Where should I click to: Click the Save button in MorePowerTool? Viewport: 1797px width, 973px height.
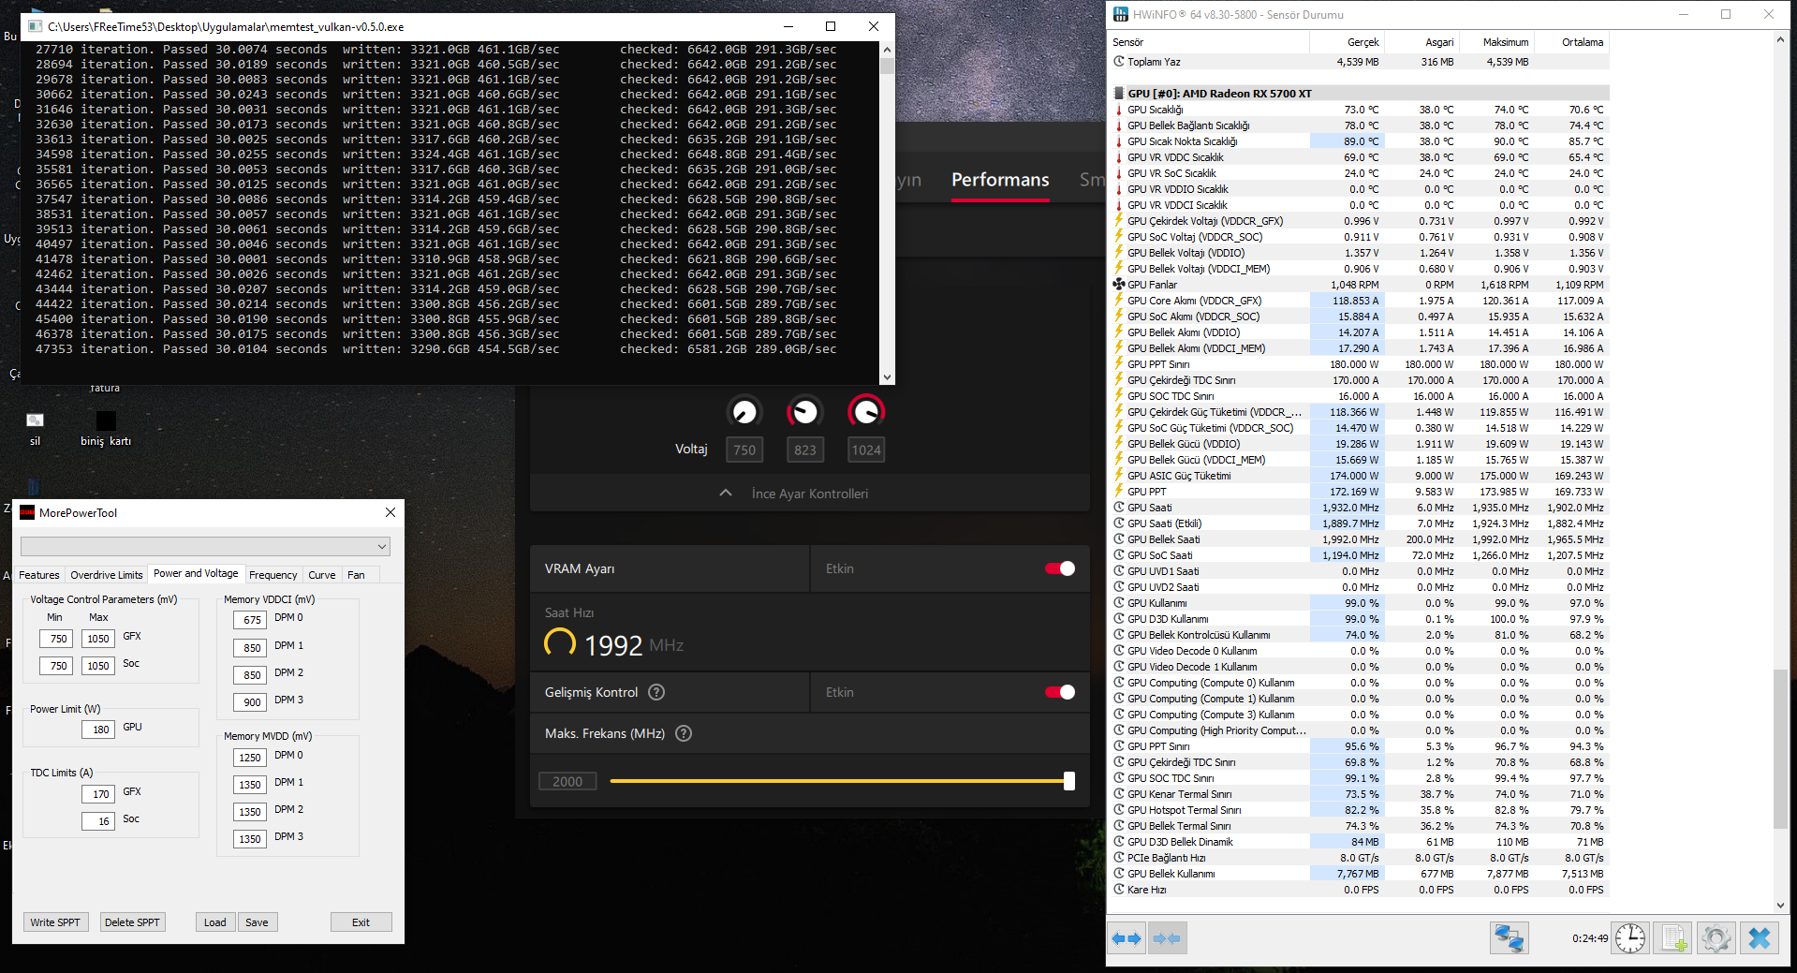257,922
